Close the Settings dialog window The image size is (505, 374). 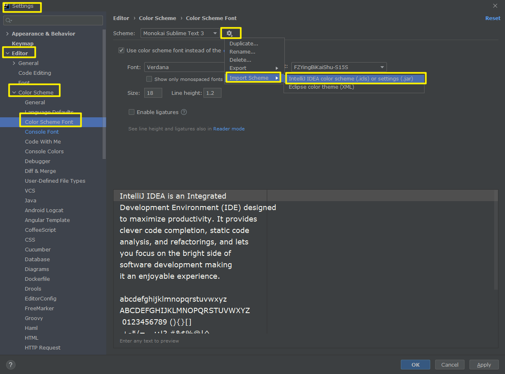[x=495, y=6]
